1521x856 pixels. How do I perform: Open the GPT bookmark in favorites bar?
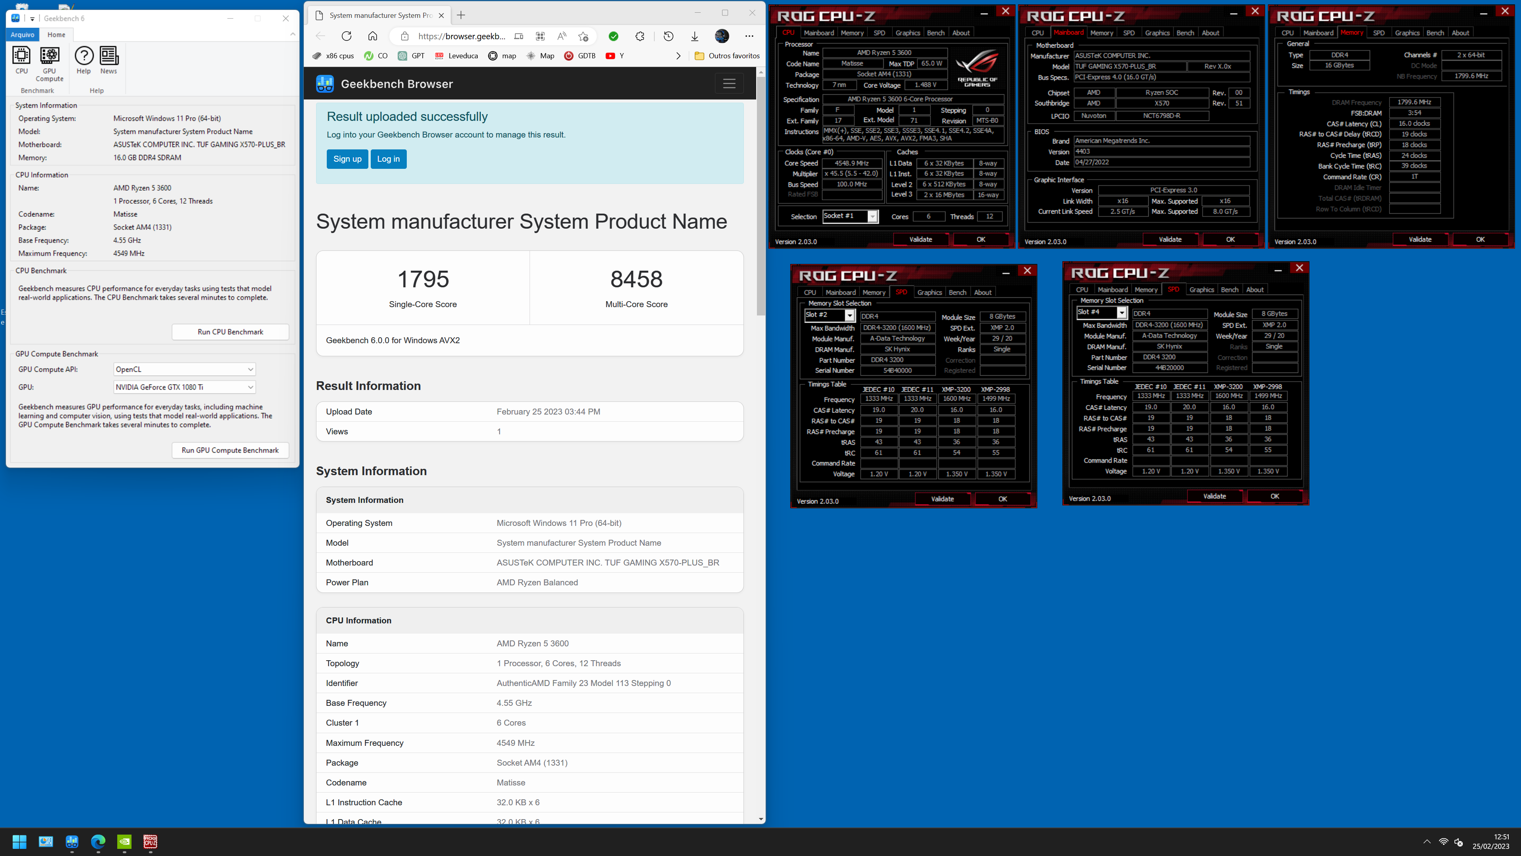412,56
